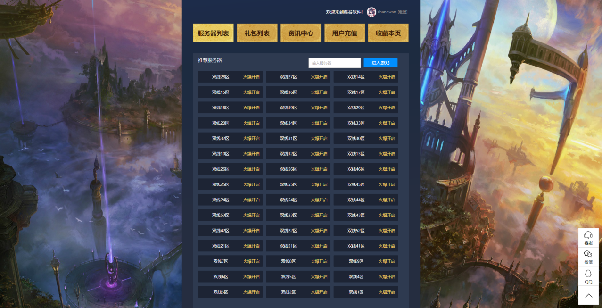Select server 双线32区
Viewport: 602px width, 308px height.
[231, 138]
